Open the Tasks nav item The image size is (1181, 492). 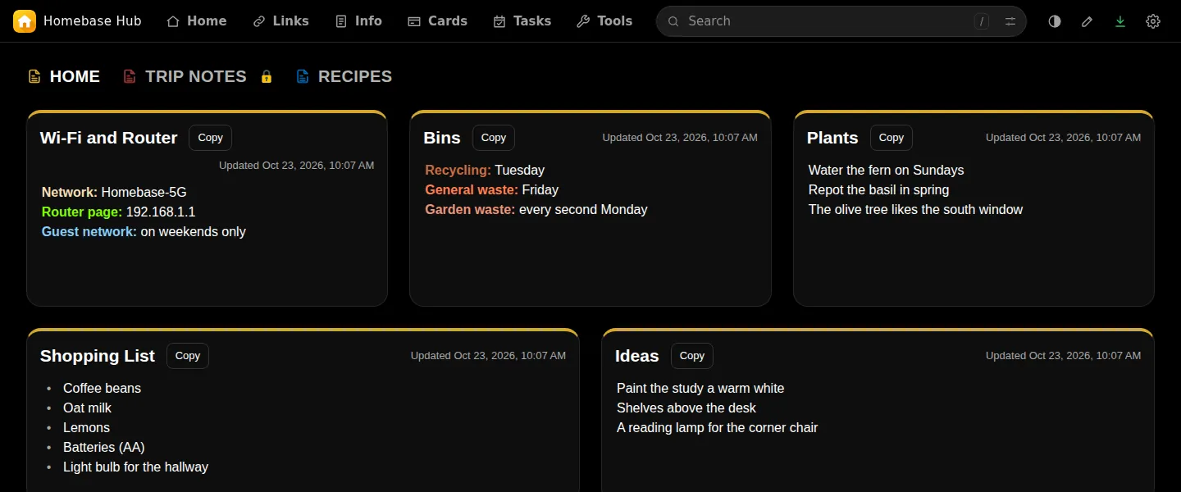[522, 21]
